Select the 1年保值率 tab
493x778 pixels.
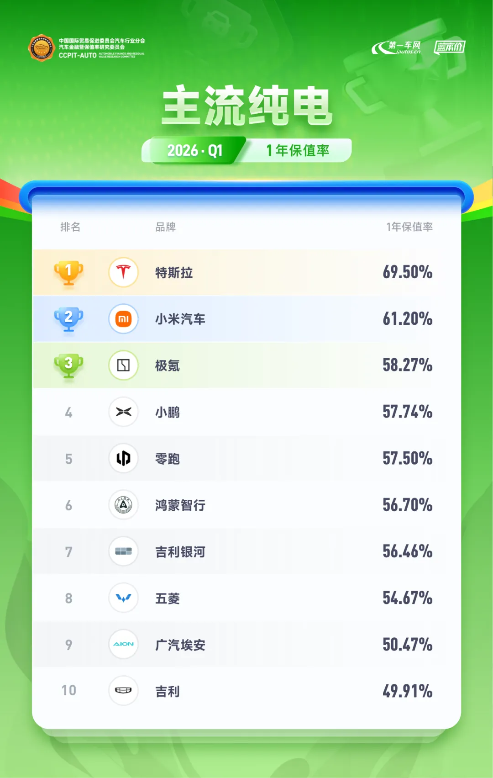tap(298, 150)
